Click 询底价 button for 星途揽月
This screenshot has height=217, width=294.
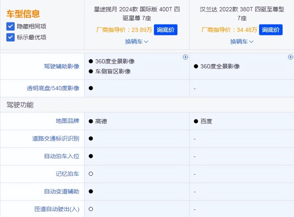pos(166,30)
